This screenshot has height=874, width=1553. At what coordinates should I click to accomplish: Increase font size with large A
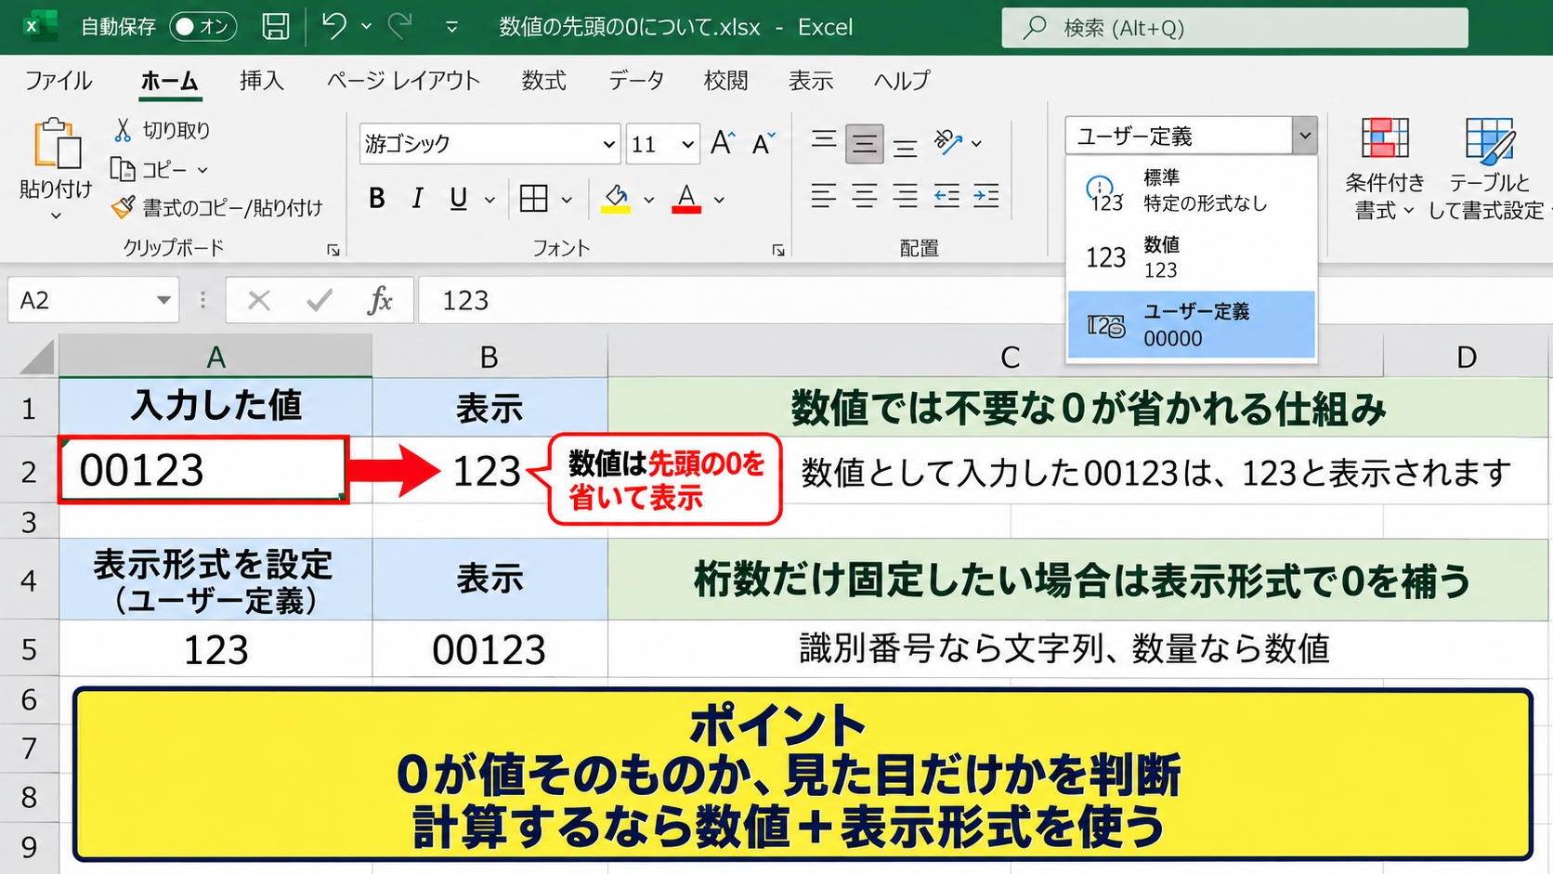(723, 143)
